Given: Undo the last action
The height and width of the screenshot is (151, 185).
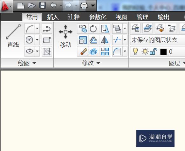Looking at the screenshot, I should 53,5.
